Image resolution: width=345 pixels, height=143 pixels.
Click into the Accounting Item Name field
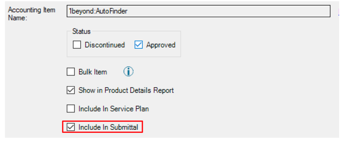click(198, 11)
